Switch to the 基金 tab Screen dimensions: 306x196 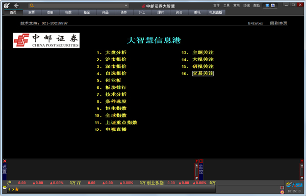tap(87, 12)
